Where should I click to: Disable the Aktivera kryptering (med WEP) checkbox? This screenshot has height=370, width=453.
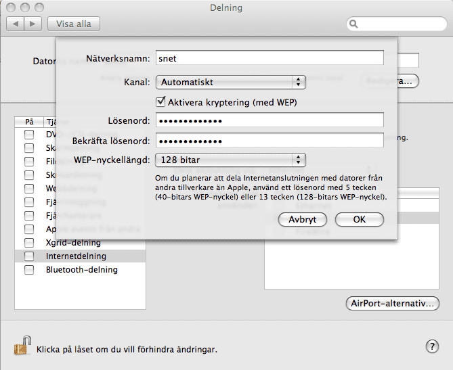(x=161, y=102)
